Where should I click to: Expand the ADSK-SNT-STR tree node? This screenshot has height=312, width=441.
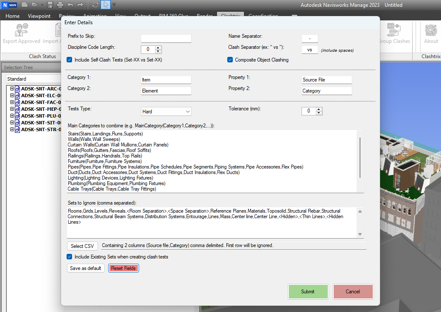pos(12,129)
